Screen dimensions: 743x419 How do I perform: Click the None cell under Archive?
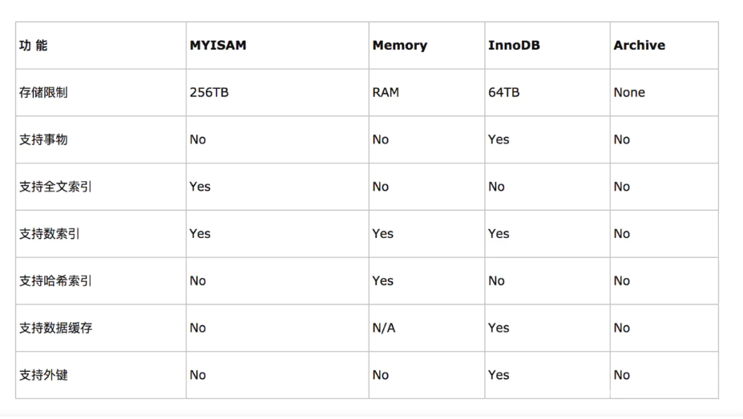tap(629, 92)
